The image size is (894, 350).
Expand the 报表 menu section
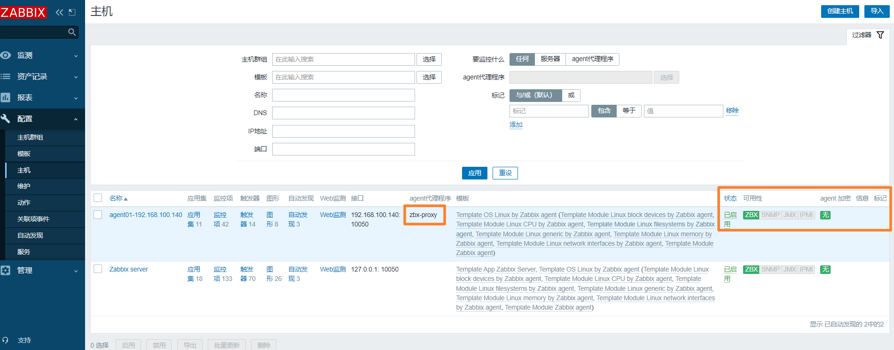pyautogui.click(x=76, y=98)
